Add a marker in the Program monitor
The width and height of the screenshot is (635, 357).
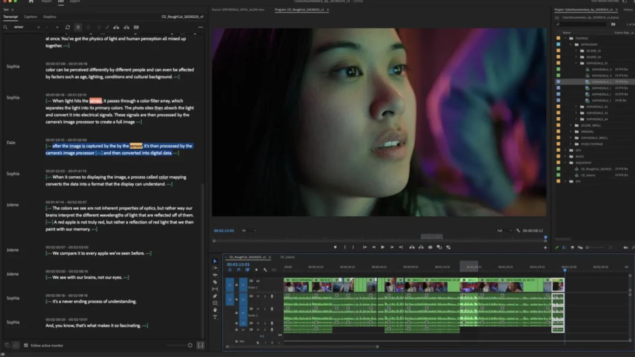point(335,247)
